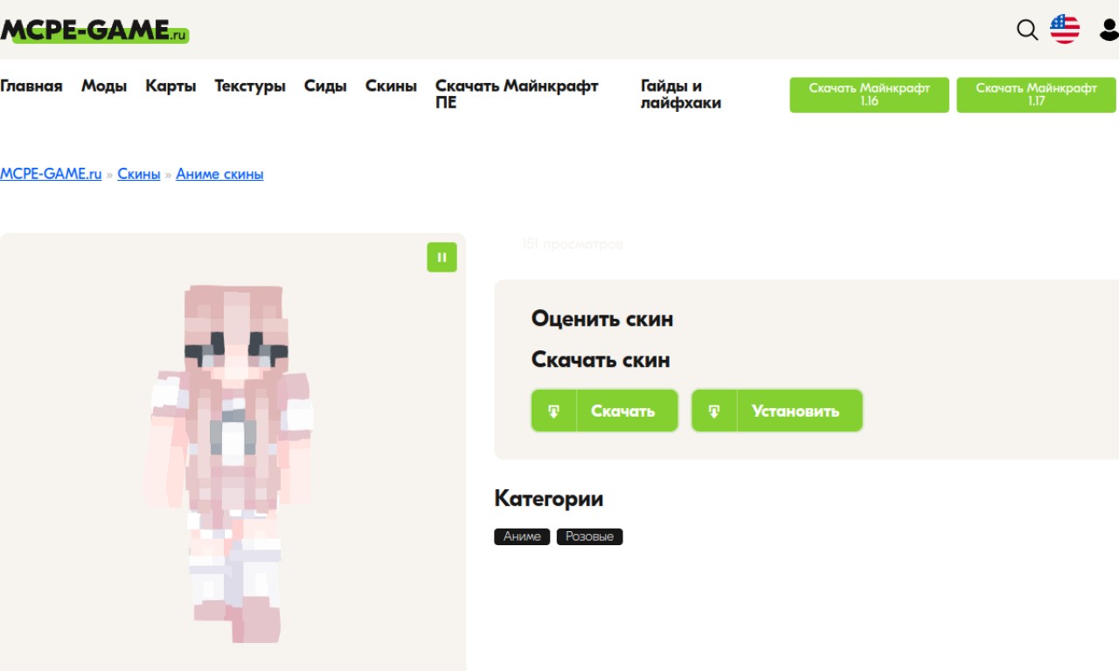This screenshot has height=671, width=1119.
Task: Click the download arrow icon on Скачать
Action: (x=554, y=411)
